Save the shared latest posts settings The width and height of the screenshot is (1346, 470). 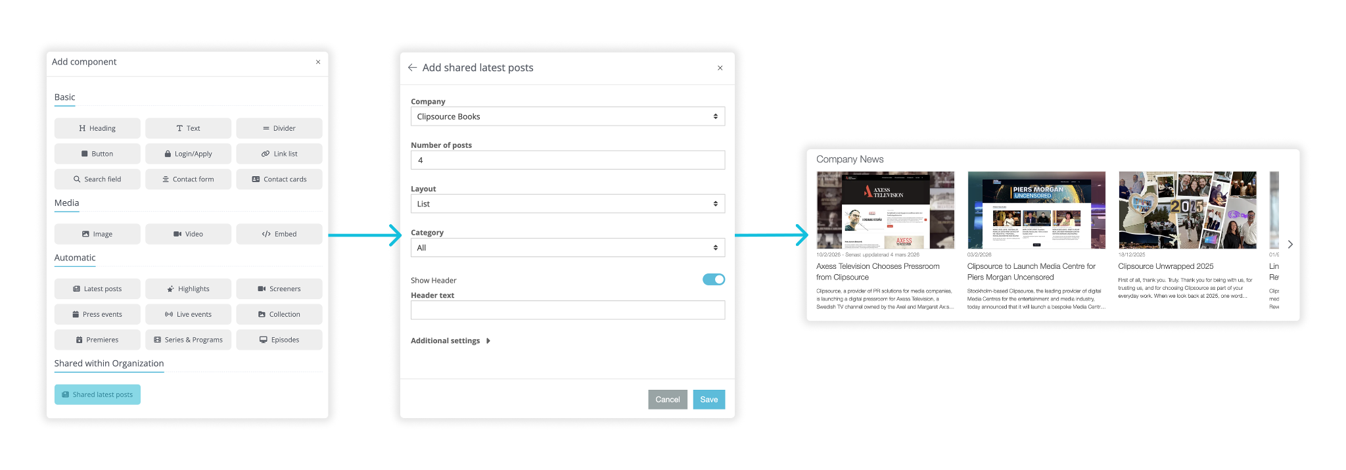click(708, 400)
